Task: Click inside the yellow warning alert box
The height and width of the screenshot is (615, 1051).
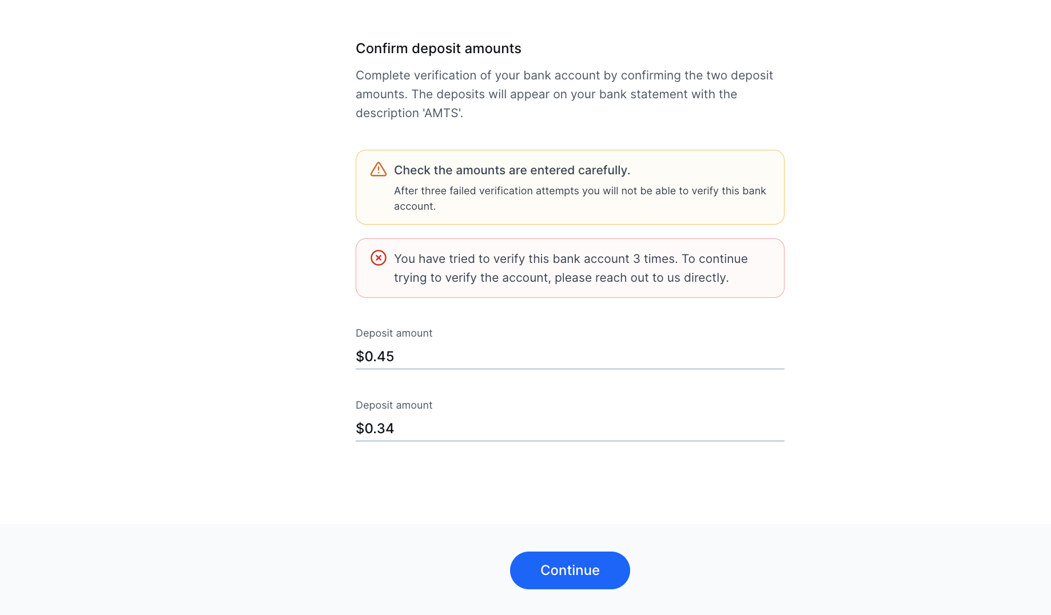Action: pyautogui.click(x=570, y=187)
